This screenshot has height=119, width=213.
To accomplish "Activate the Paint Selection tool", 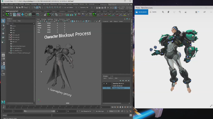I will [x=3, y=29].
